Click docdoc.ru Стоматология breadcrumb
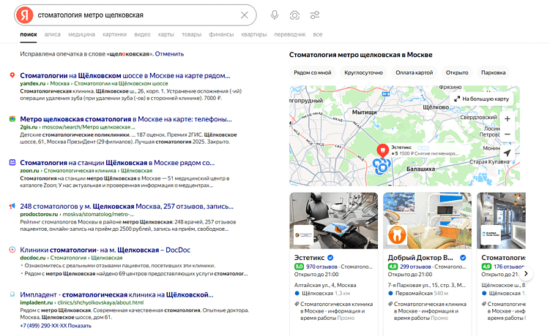Image resolution: width=550 pixels, height=336 pixels. click(68, 258)
